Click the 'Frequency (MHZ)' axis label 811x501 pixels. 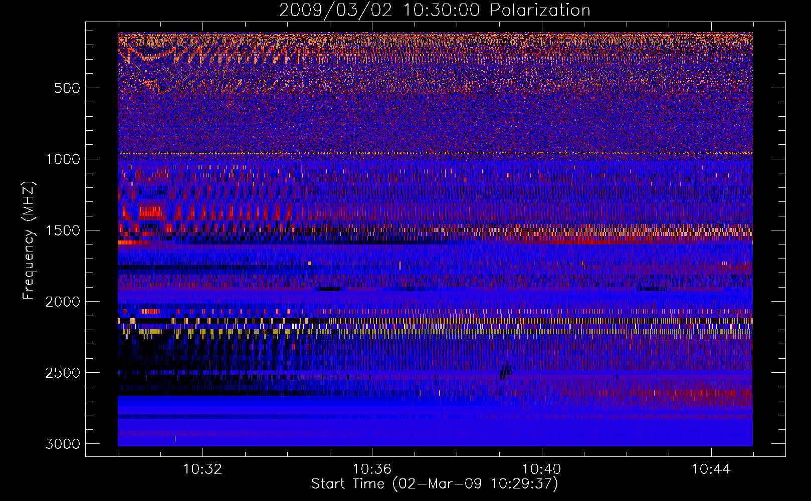click(29, 240)
